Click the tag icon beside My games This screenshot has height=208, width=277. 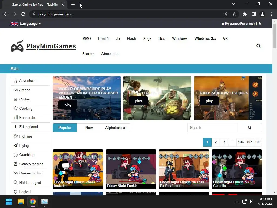coord(260,24)
